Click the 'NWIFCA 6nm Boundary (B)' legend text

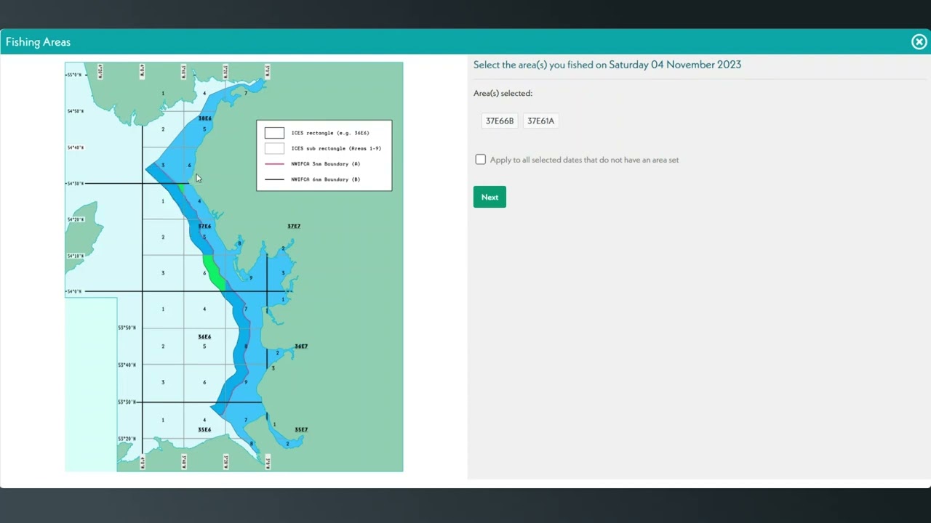[325, 179]
